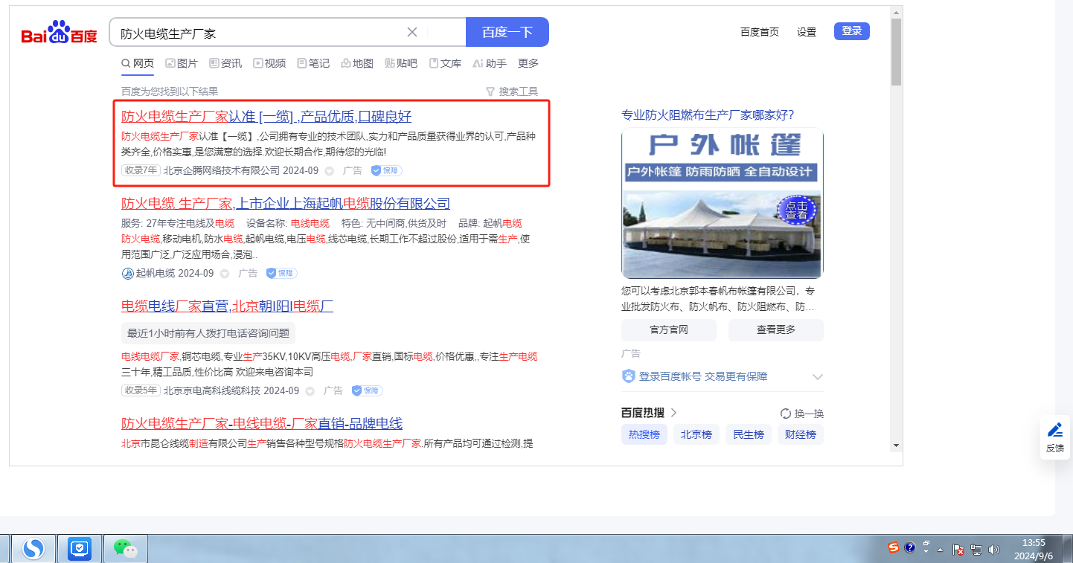The image size is (1073, 563).
Task: Click the 保障 badge in the 北京京电高科线缆科技 result
Action: tap(368, 390)
